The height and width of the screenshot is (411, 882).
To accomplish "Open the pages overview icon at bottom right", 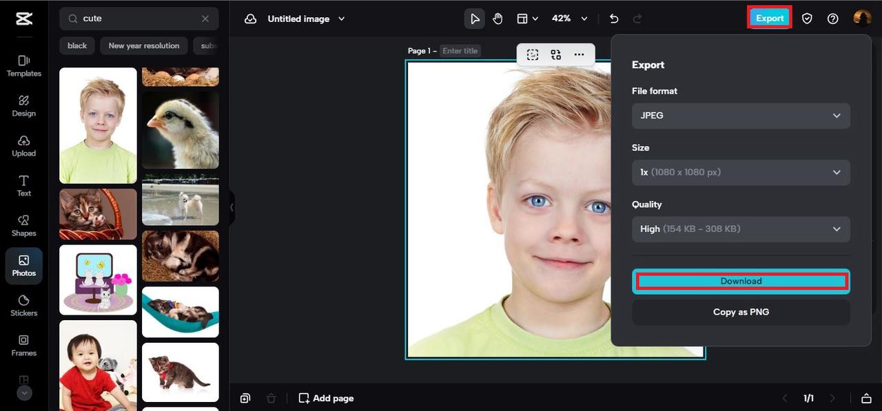I will pos(866,398).
